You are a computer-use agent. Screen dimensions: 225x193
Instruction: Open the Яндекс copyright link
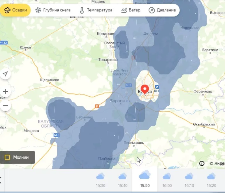[217, 163]
